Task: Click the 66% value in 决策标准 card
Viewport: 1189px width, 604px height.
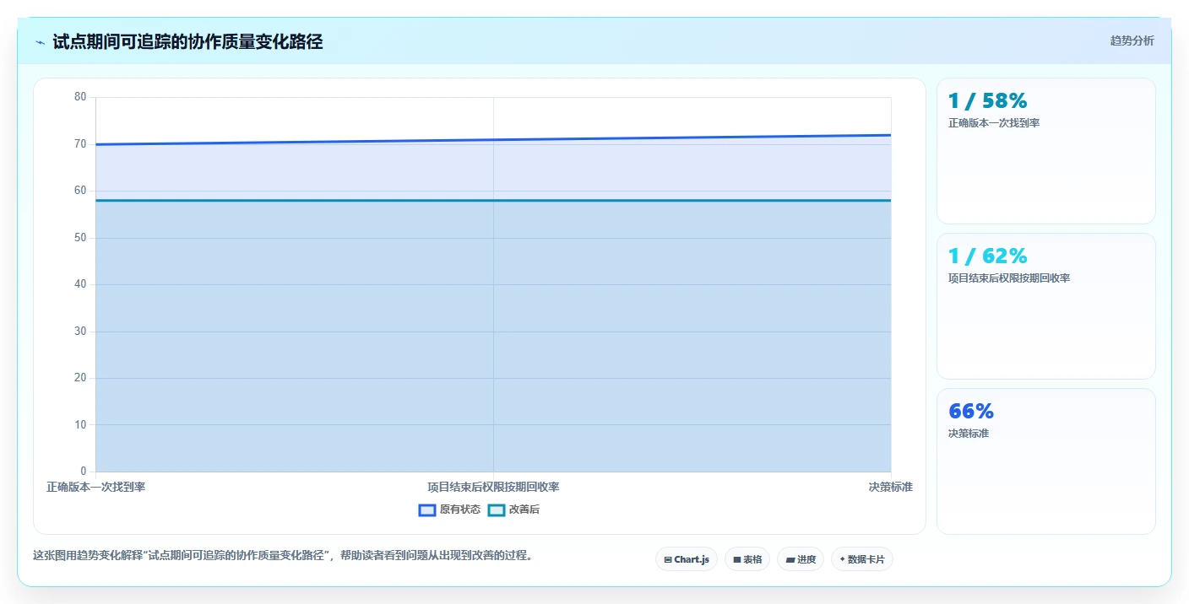Action: coord(971,412)
